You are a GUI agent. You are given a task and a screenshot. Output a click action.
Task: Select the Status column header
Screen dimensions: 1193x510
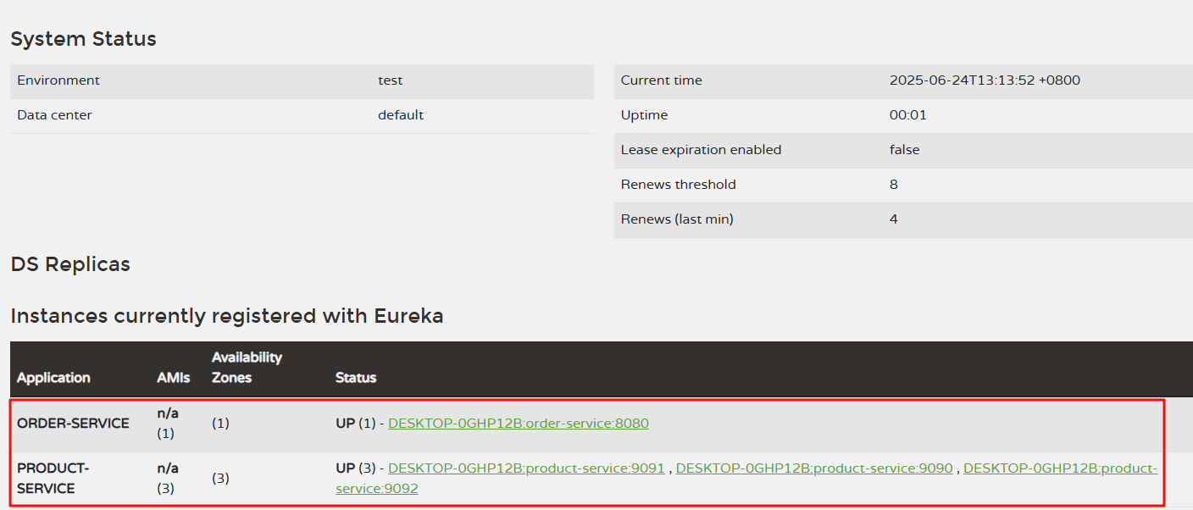pyautogui.click(x=356, y=378)
